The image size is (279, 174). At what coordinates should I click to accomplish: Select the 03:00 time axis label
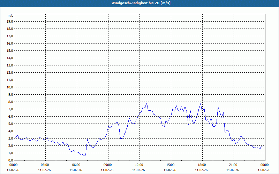(x=45, y=165)
